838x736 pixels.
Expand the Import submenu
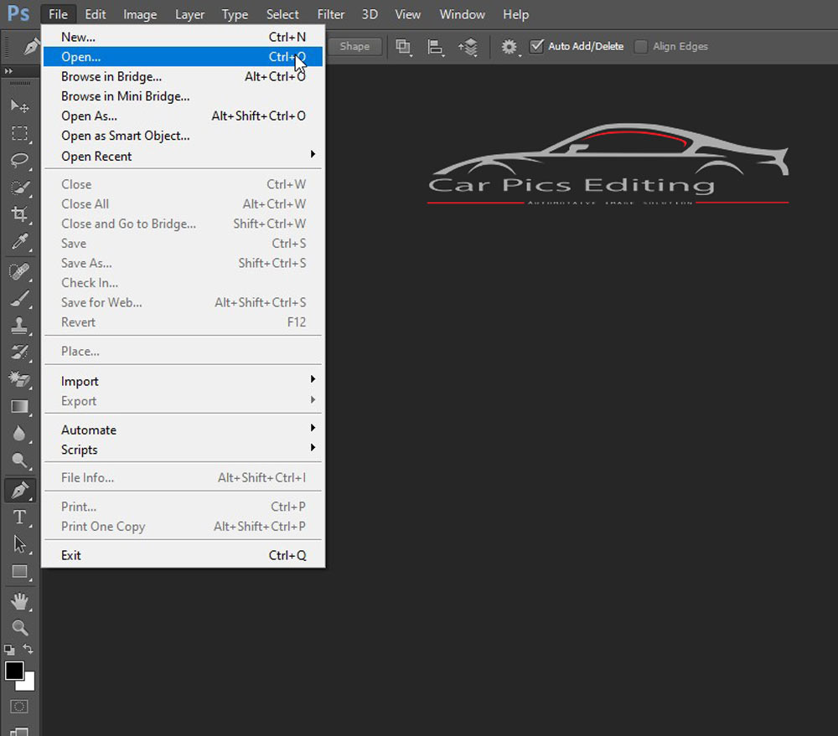182,381
